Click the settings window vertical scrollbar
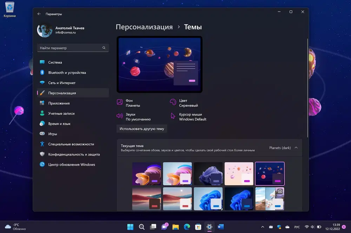 tap(307, 88)
